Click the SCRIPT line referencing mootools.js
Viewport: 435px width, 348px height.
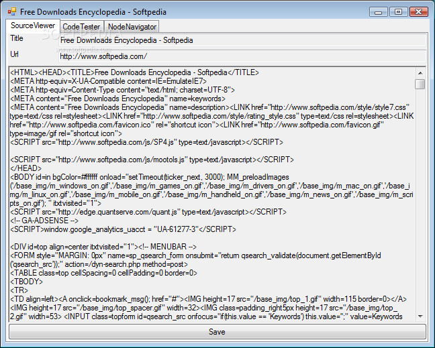152,160
